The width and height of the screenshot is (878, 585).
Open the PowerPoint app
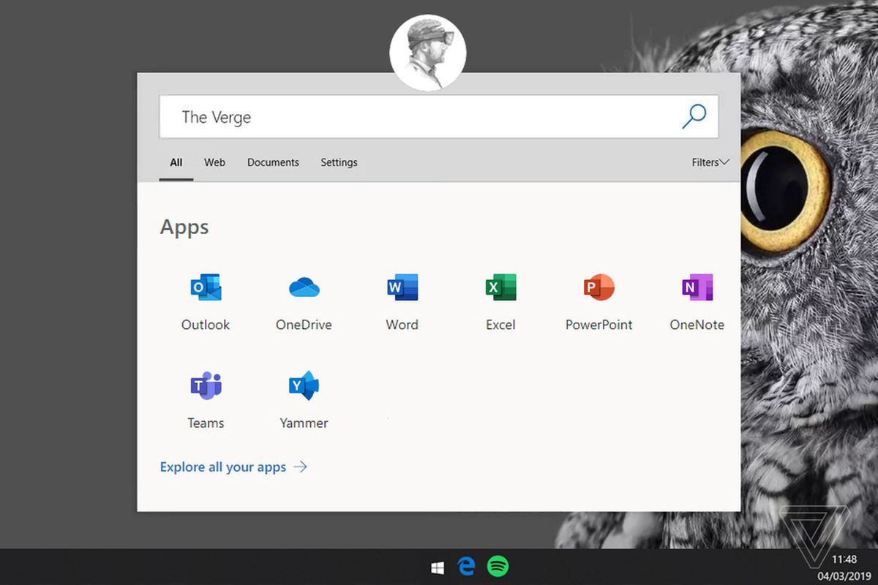tap(599, 300)
